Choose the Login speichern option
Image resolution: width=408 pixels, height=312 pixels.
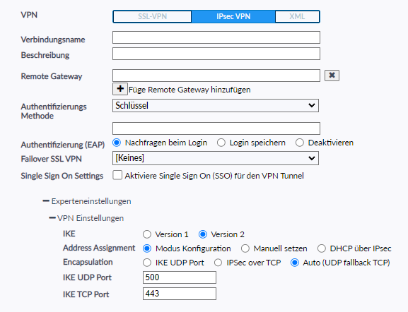(x=221, y=143)
